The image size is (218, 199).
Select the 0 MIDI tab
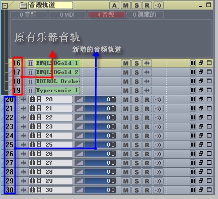tap(67, 15)
